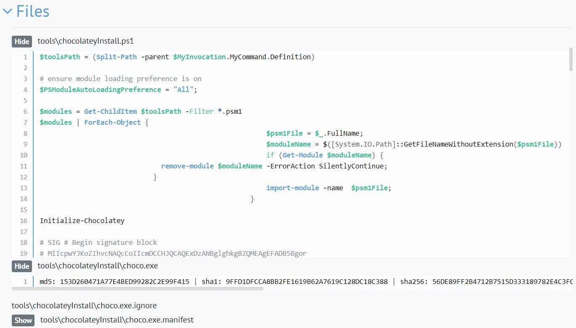Viewport: 576px width, 328px height.
Task: Click the horizontal scrollbar under choco.exe hashes
Action: pyautogui.click(x=138, y=289)
